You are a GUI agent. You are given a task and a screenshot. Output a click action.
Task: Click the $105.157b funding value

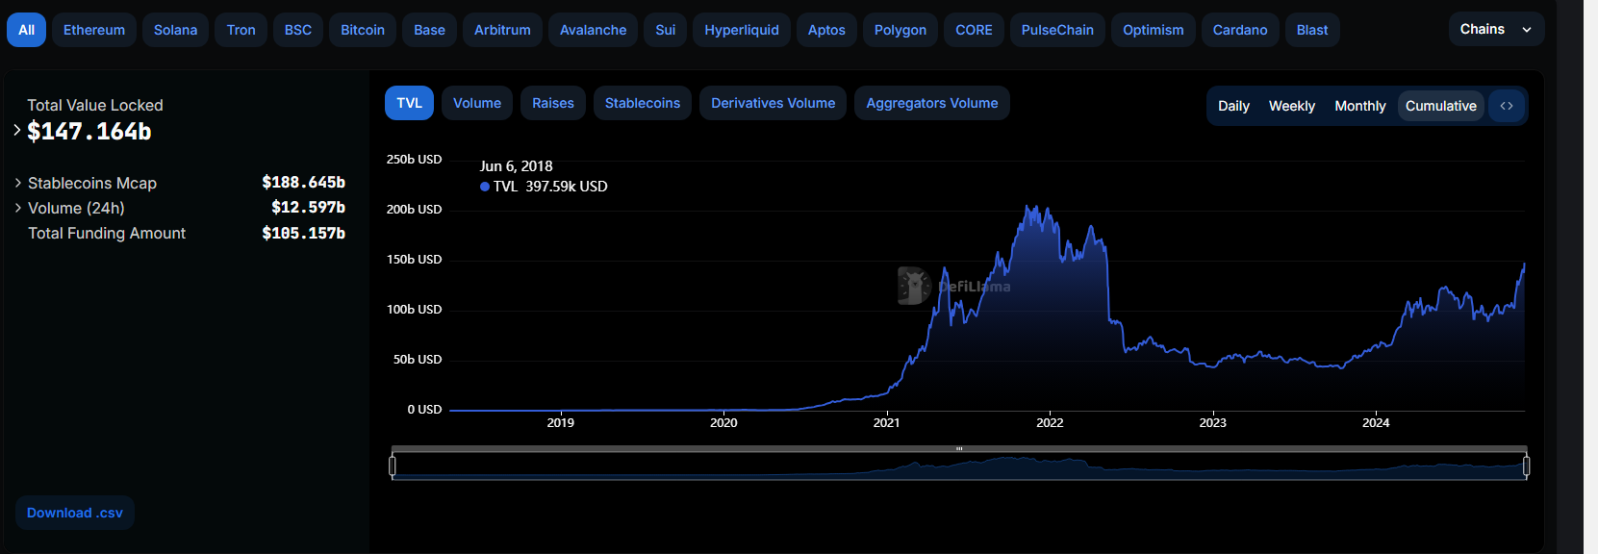tap(303, 233)
